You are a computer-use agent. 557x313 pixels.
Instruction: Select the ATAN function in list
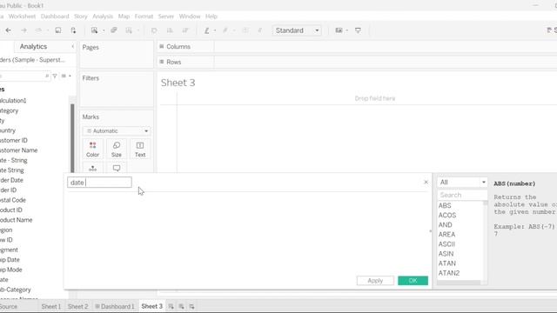click(446, 263)
